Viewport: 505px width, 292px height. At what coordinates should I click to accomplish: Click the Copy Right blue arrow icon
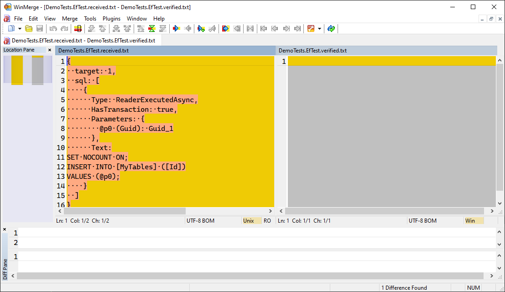[x=176, y=29]
